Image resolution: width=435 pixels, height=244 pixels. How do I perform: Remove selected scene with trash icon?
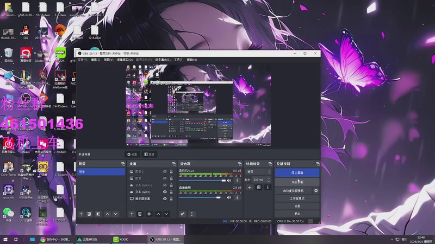[89, 214]
